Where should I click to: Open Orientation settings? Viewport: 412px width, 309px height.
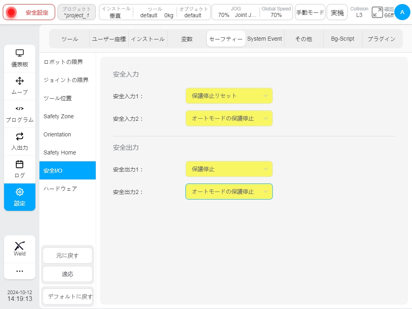coord(68,134)
